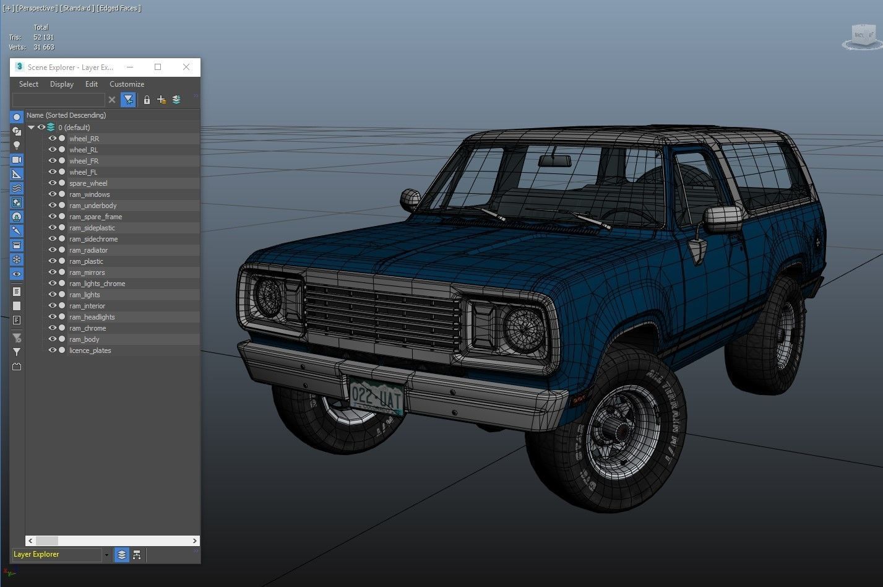This screenshot has width=883, height=587.
Task: Create new layer with plus icon
Action: [x=162, y=100]
